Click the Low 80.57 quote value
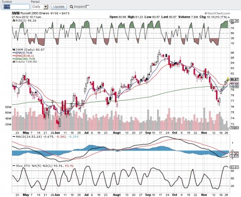This screenshot has height=197, width=241. (152, 17)
